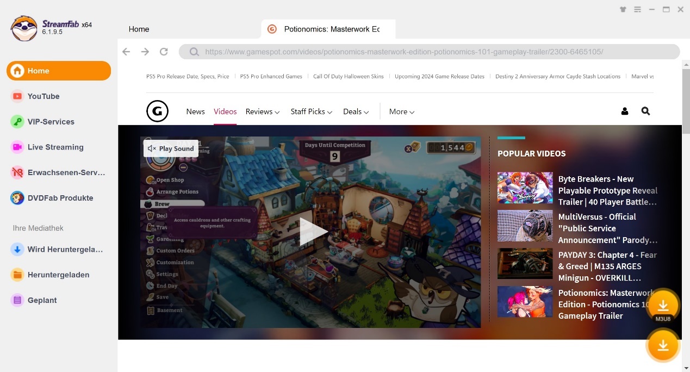Open the Geplant section
The image size is (690, 372).
[x=59, y=300]
